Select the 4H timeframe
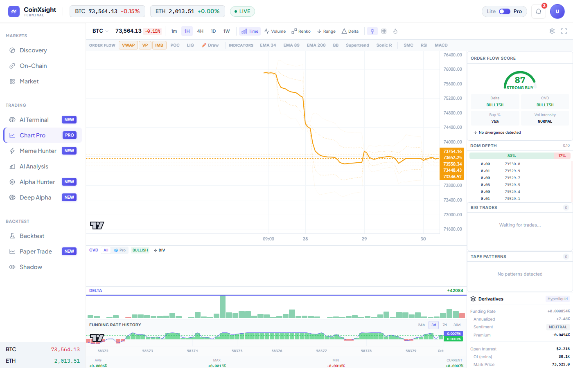573x368 pixels. coord(200,31)
